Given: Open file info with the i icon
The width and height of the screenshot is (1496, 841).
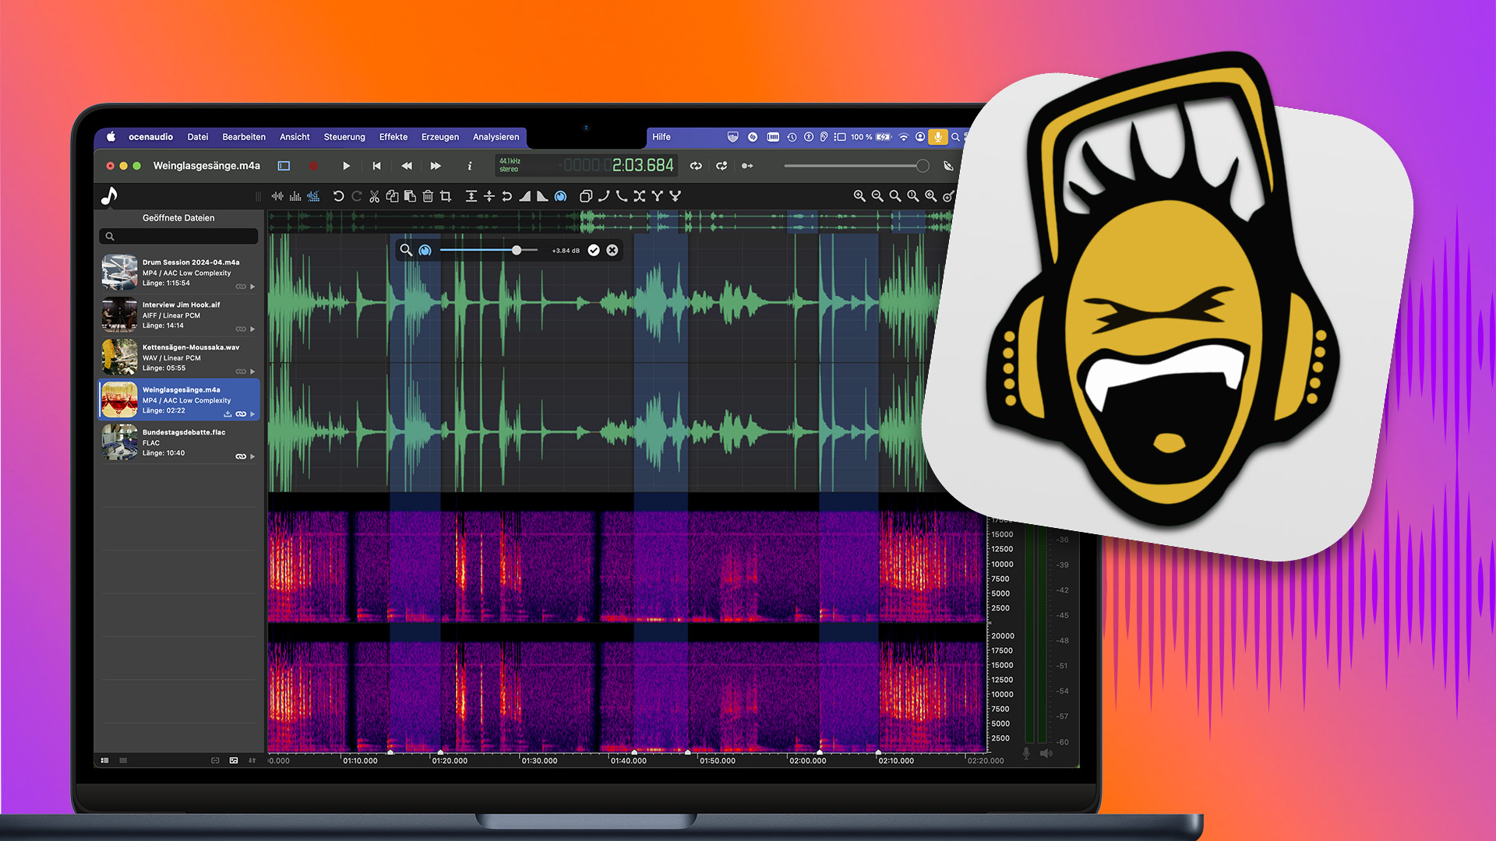Looking at the screenshot, I should [x=469, y=166].
